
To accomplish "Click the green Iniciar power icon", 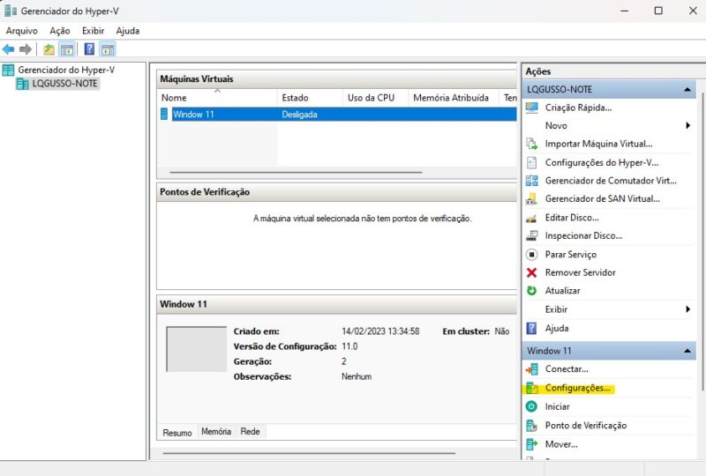I will [x=531, y=406].
